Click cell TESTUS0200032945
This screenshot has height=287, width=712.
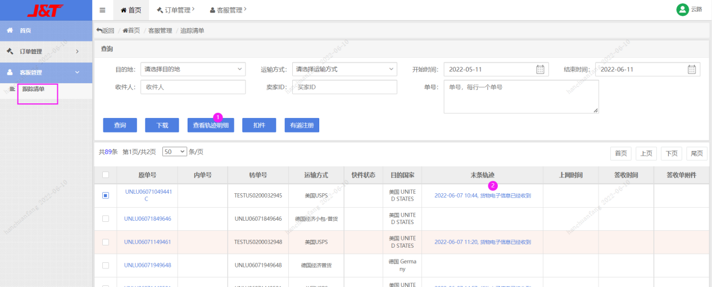coord(258,195)
